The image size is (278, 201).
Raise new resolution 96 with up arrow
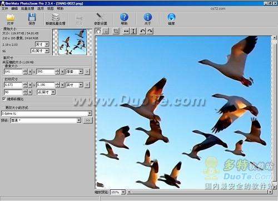25,91
